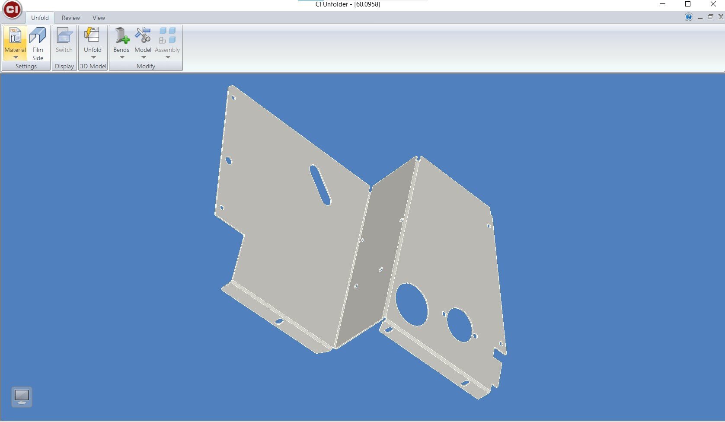The width and height of the screenshot is (725, 422).
Task: Click the monitor display icon in viewport
Action: tap(22, 397)
